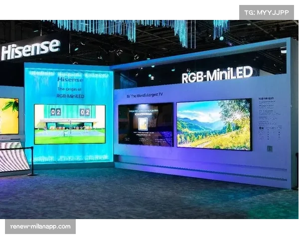This screenshot has width=299, height=239.
Task: Click the small Hisense logo on blue wall
Action: coord(70,79)
